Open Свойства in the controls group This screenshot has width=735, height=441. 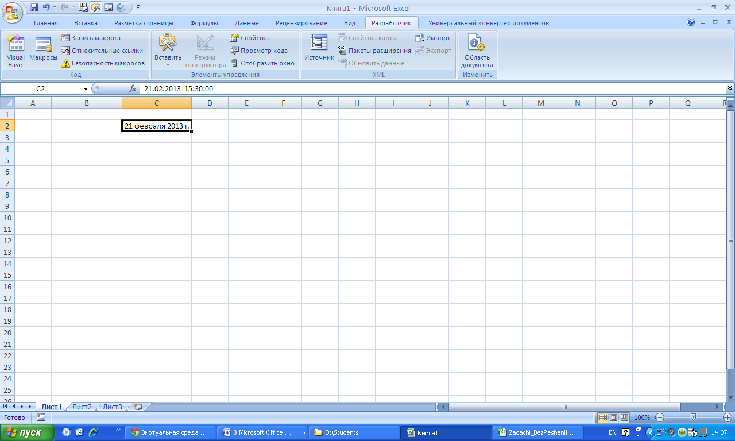[249, 38]
